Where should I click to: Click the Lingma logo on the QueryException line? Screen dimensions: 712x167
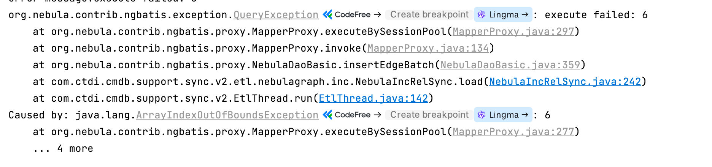pos(482,15)
